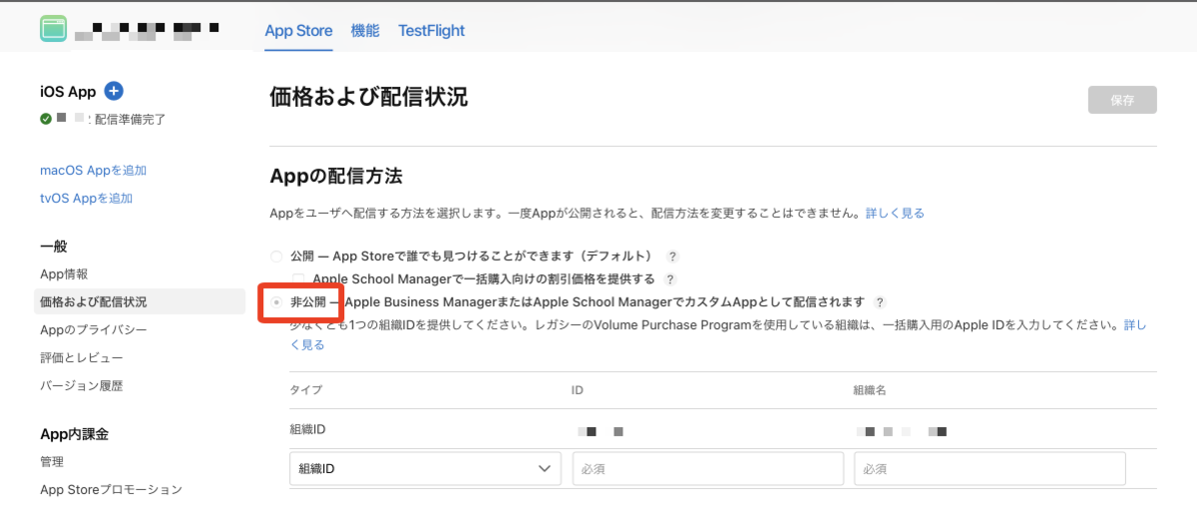
Task: Open 評価とレビュー in the sidebar
Action: 82,357
